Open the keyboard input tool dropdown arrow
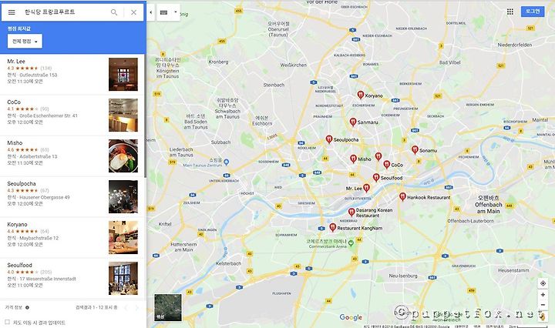Screen dimensions: 555x328 (176, 12)
